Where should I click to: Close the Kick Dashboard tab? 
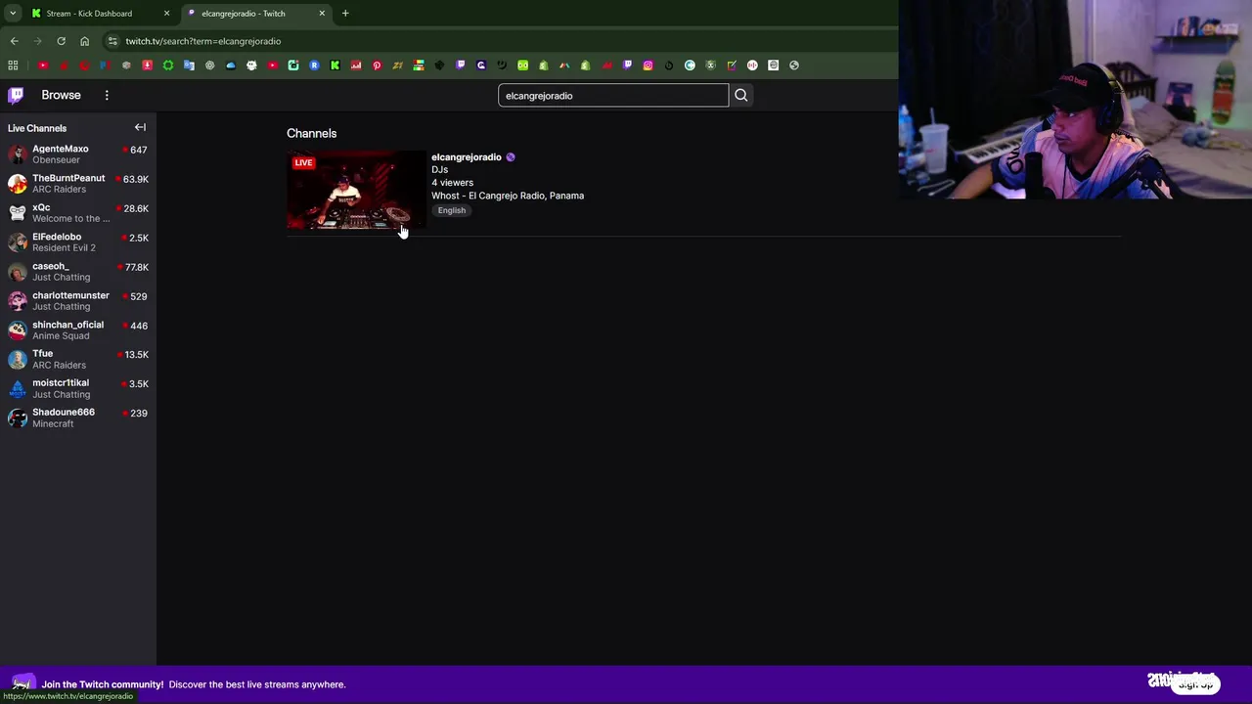[x=166, y=14]
